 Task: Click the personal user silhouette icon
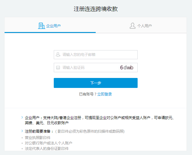click(x=132, y=26)
